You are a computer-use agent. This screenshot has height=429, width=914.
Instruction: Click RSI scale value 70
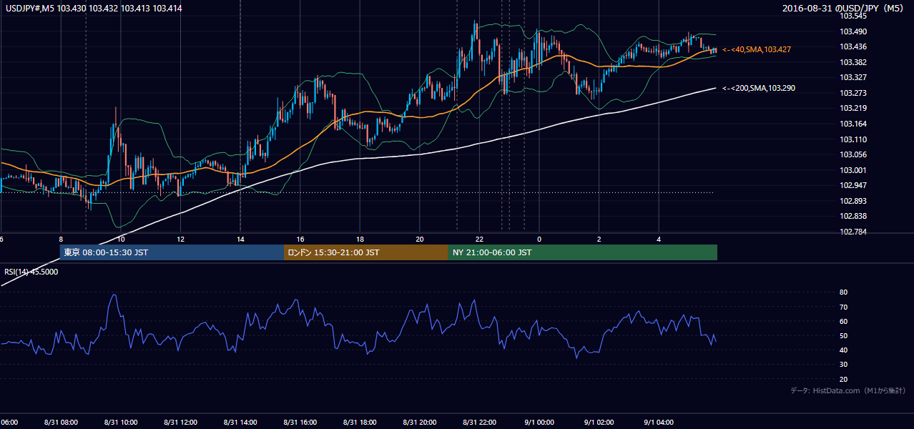coord(843,307)
